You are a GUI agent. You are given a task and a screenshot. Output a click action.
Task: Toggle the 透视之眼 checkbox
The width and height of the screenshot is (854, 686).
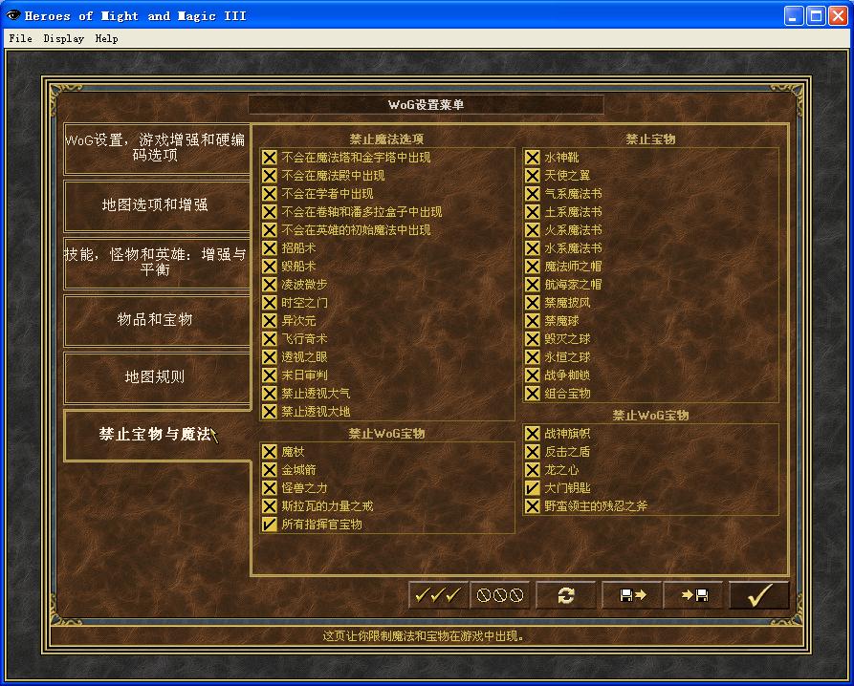[x=269, y=357]
